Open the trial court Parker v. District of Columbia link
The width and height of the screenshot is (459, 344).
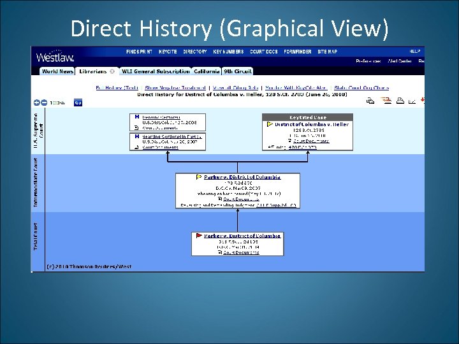242,236
